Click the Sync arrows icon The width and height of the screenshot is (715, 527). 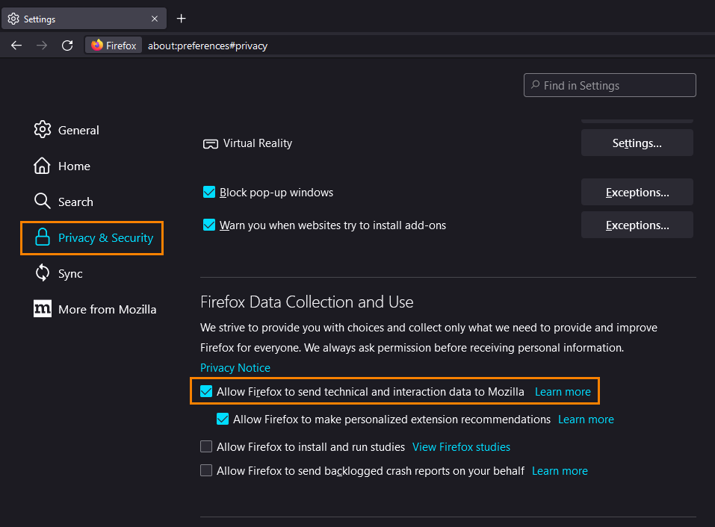point(43,273)
